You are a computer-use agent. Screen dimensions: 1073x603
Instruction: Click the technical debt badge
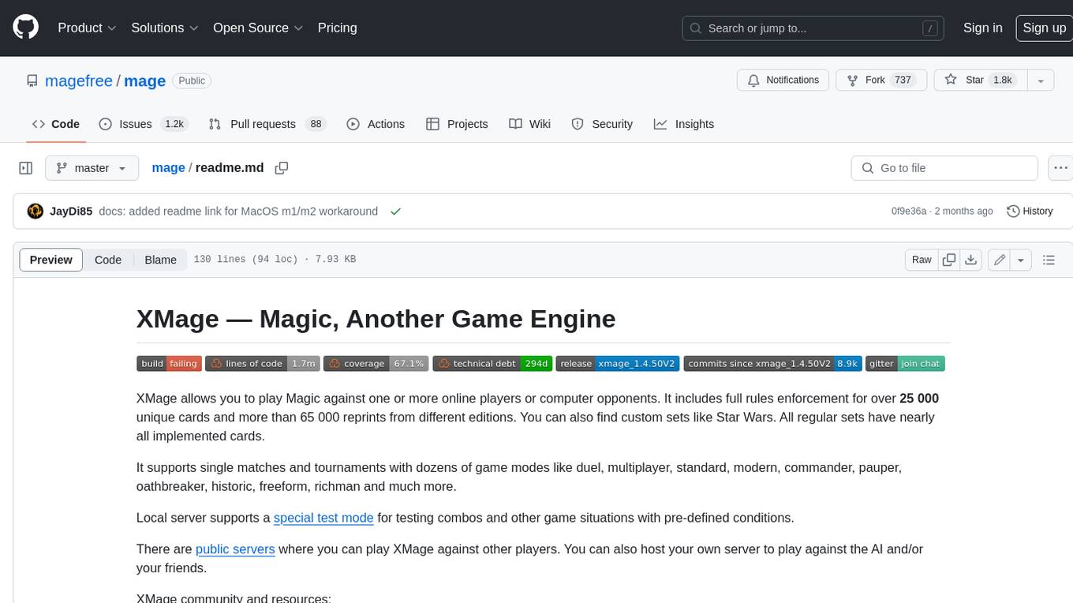point(492,364)
